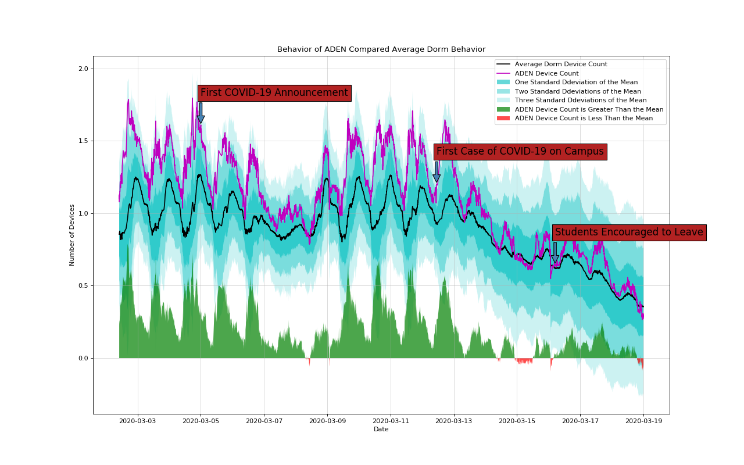Click the chart title 'Behavior of ADEN Compared Average Dorm Behavior'
The height and width of the screenshot is (465, 744).
(x=381, y=49)
